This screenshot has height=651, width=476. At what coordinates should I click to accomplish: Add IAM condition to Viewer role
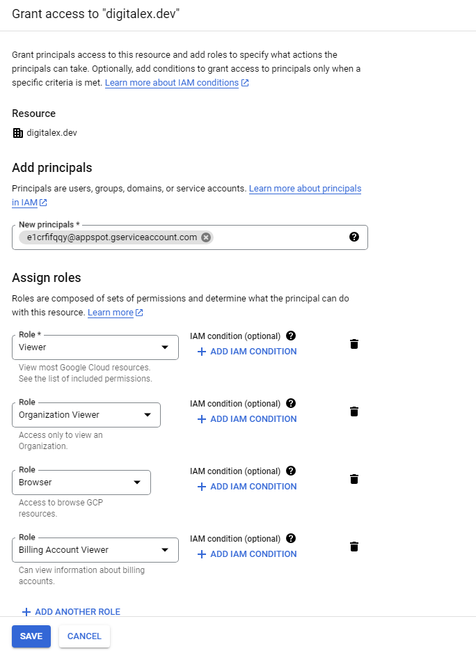247,352
